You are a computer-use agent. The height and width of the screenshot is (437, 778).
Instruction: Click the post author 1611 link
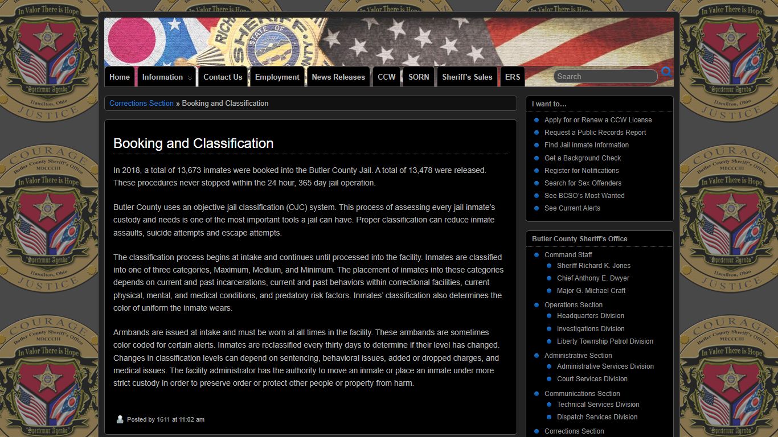coord(163,419)
